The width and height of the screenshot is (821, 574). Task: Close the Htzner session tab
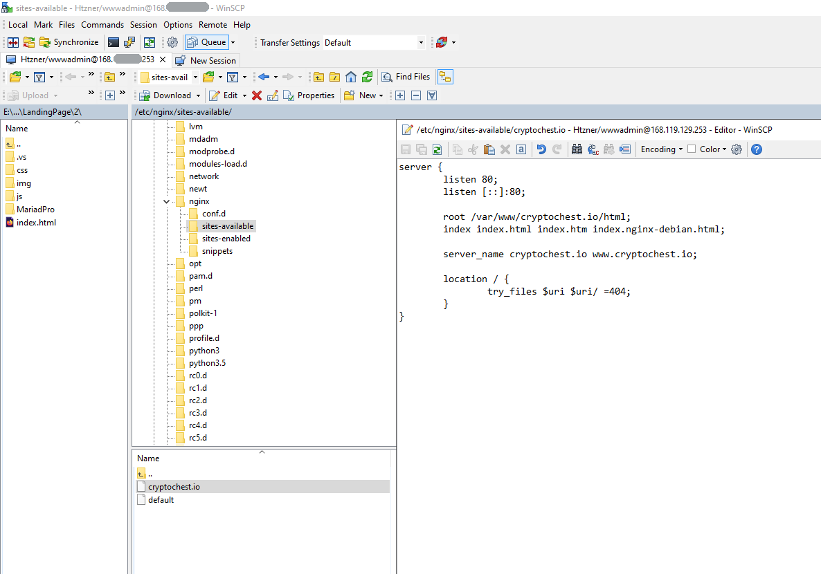pos(163,59)
